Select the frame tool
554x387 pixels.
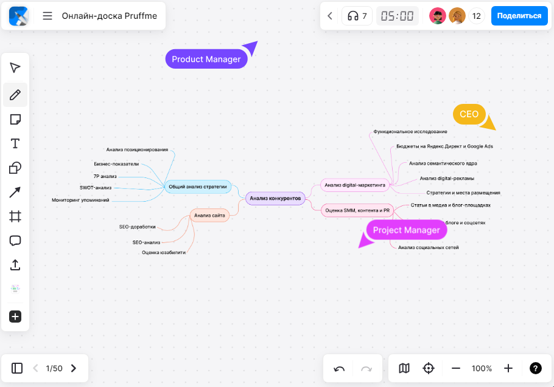pos(15,216)
